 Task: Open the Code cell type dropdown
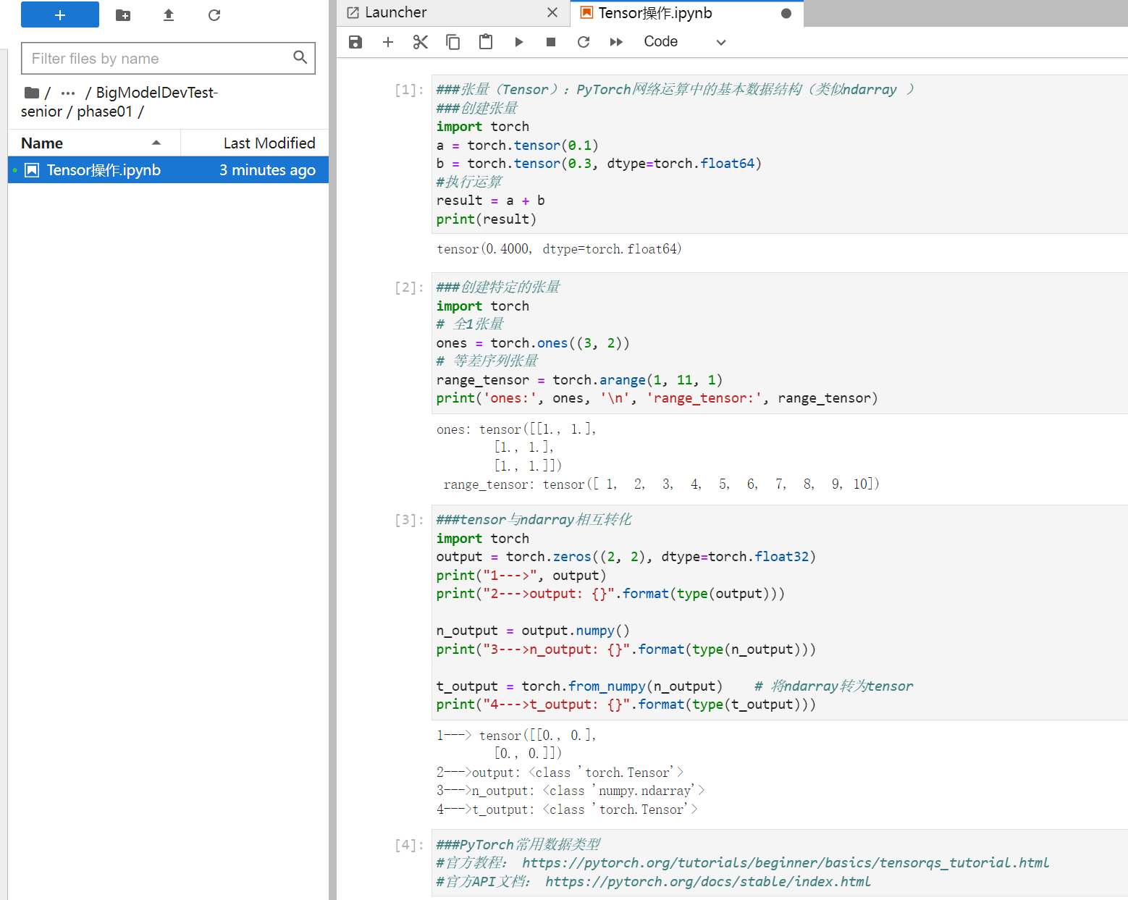click(x=683, y=42)
